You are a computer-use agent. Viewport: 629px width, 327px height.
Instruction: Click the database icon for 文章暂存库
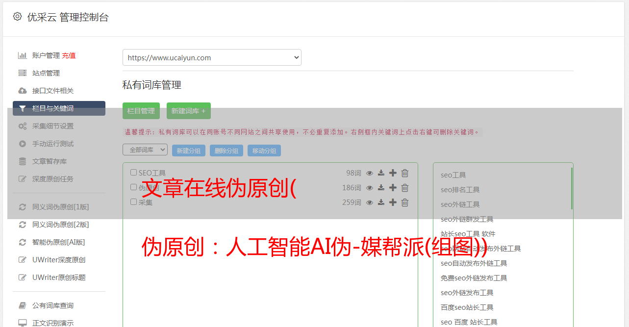click(23, 161)
